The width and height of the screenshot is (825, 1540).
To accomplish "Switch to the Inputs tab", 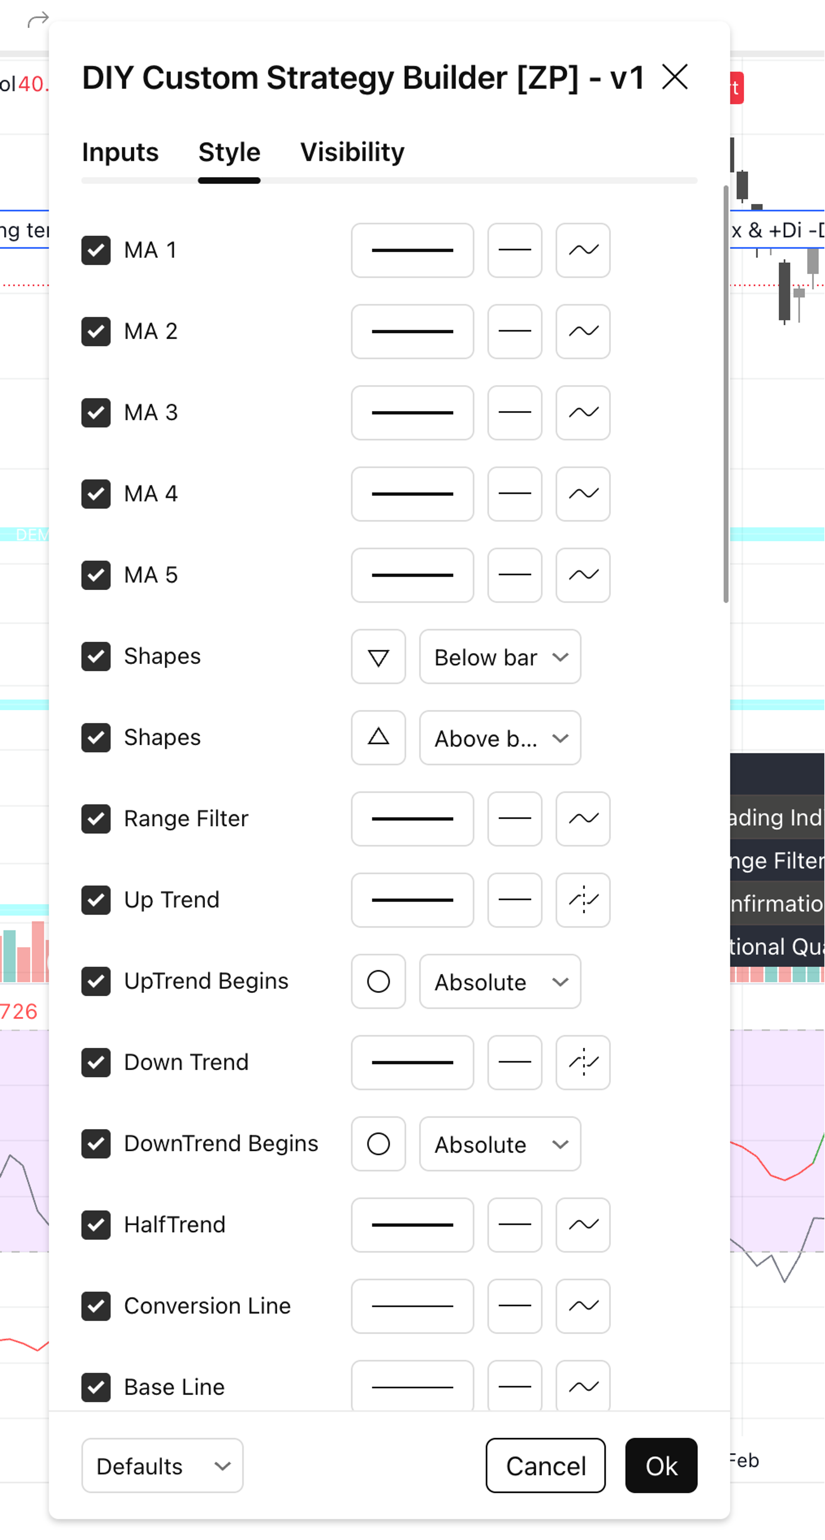I will click(x=120, y=152).
